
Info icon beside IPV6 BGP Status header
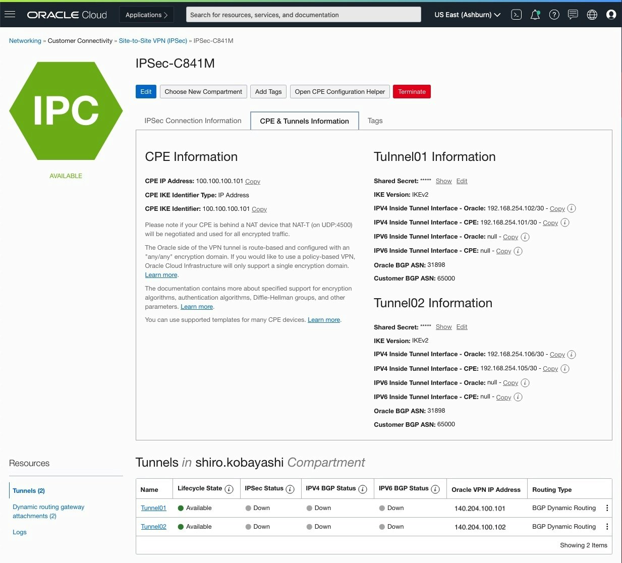pyautogui.click(x=435, y=489)
